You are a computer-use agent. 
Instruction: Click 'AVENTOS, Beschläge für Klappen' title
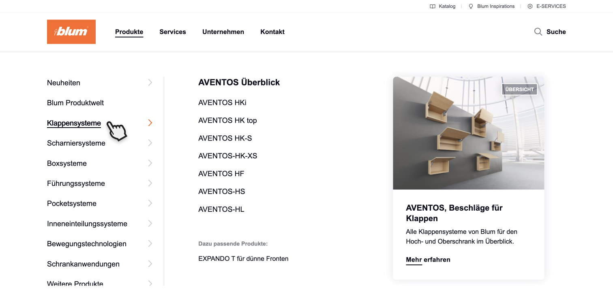pos(454,213)
